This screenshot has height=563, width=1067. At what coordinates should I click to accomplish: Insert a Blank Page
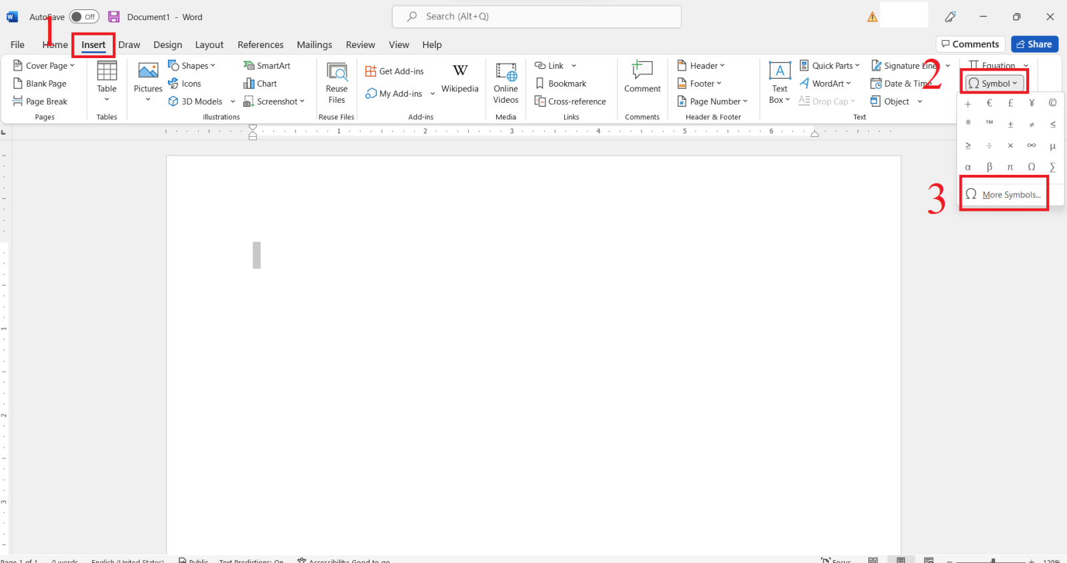click(x=40, y=83)
